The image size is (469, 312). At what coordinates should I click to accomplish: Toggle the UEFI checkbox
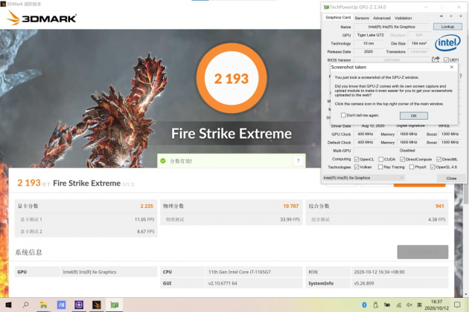446,60
